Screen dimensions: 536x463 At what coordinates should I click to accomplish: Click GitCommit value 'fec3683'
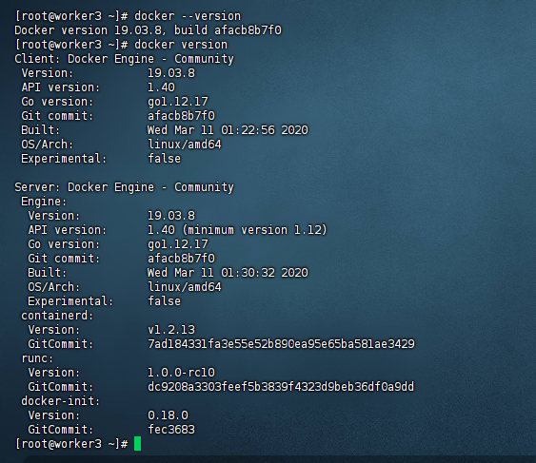tap(171, 430)
